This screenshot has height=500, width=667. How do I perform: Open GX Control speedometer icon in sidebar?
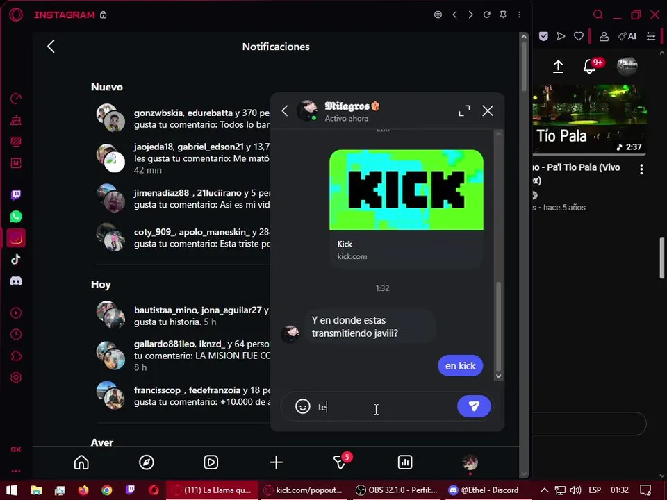[x=16, y=99]
